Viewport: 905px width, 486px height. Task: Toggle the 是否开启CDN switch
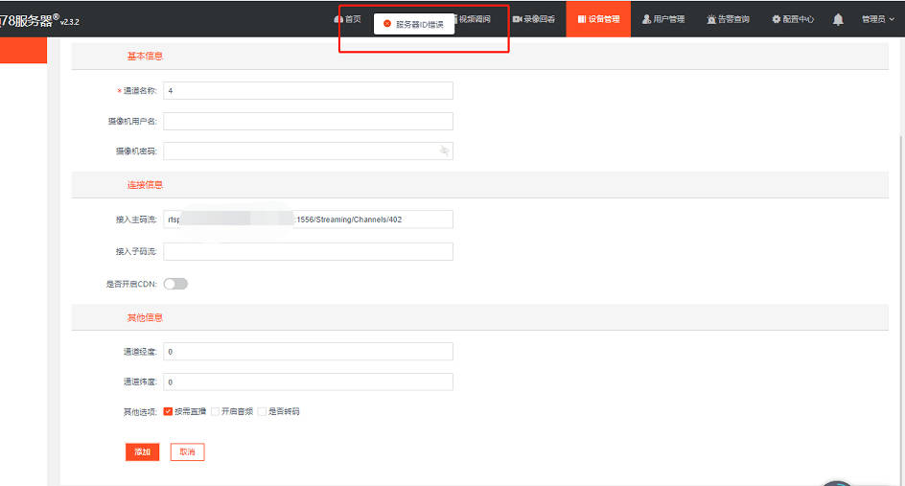pos(175,284)
